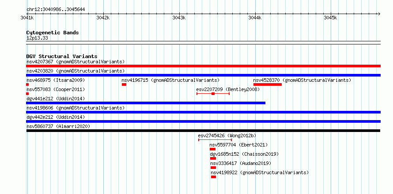This screenshot has width=393, height=194.
Task: Click the nsv4198922 red variant bar
Action: tap(213, 177)
